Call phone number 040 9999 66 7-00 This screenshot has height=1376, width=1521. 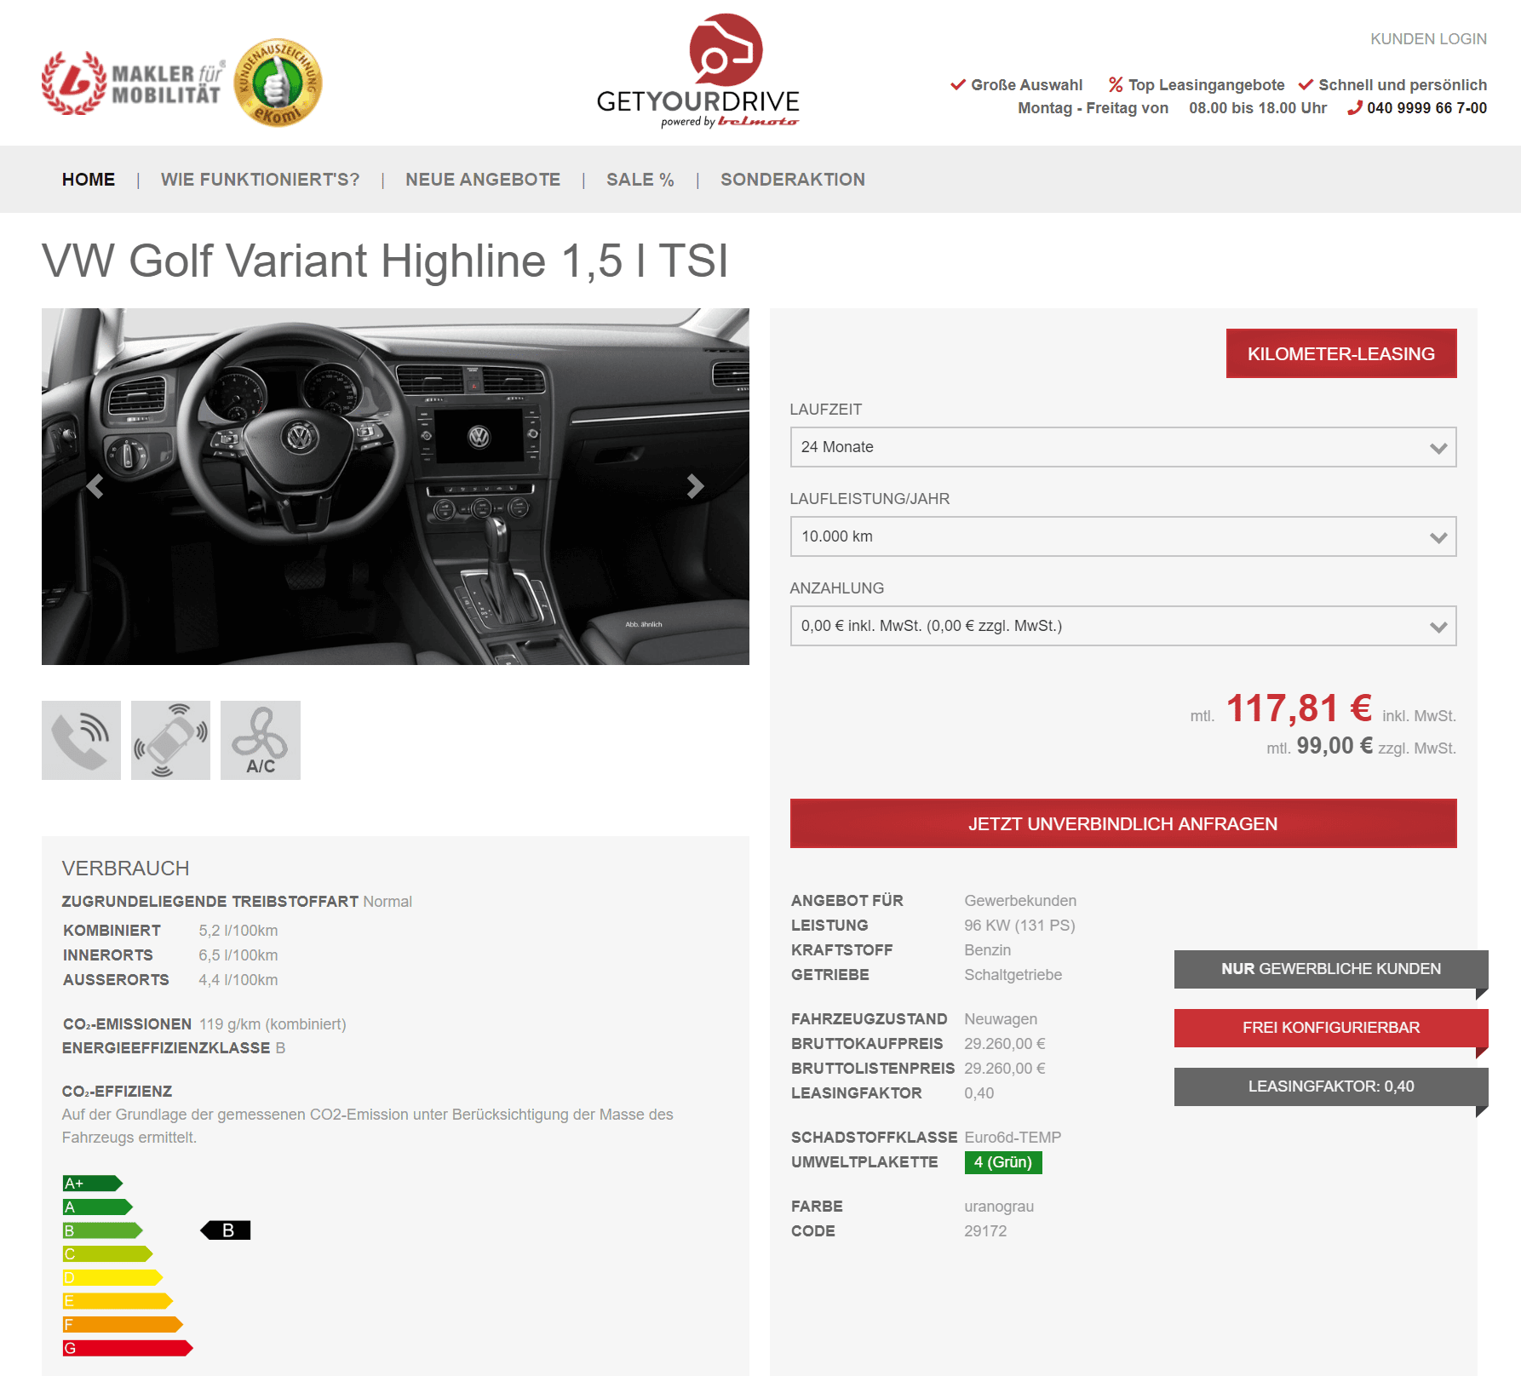click(1426, 108)
